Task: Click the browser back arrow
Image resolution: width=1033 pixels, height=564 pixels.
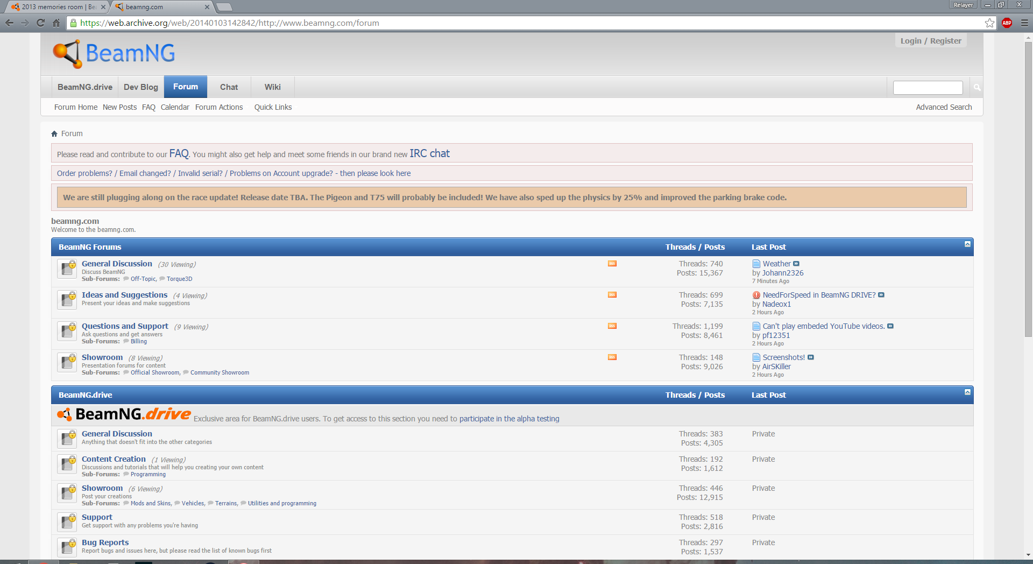Action: (x=9, y=23)
